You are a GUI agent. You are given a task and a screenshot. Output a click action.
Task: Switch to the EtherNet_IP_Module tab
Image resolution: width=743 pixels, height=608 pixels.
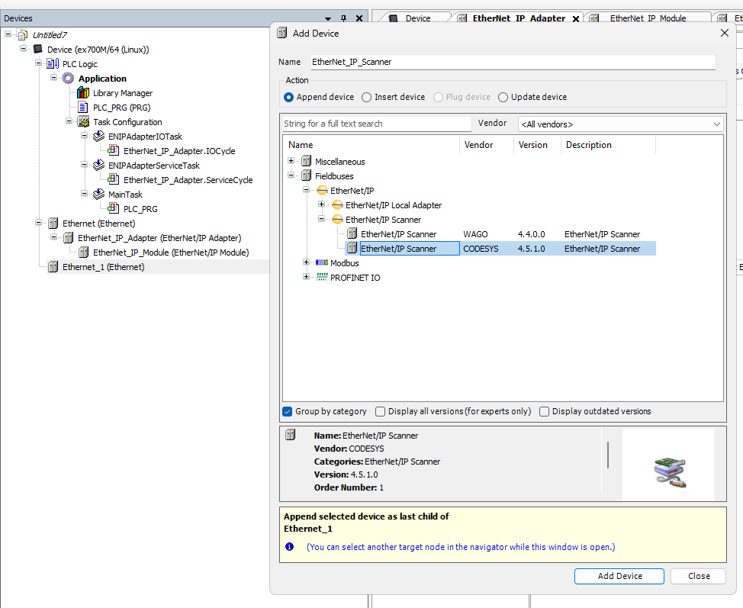(x=647, y=18)
